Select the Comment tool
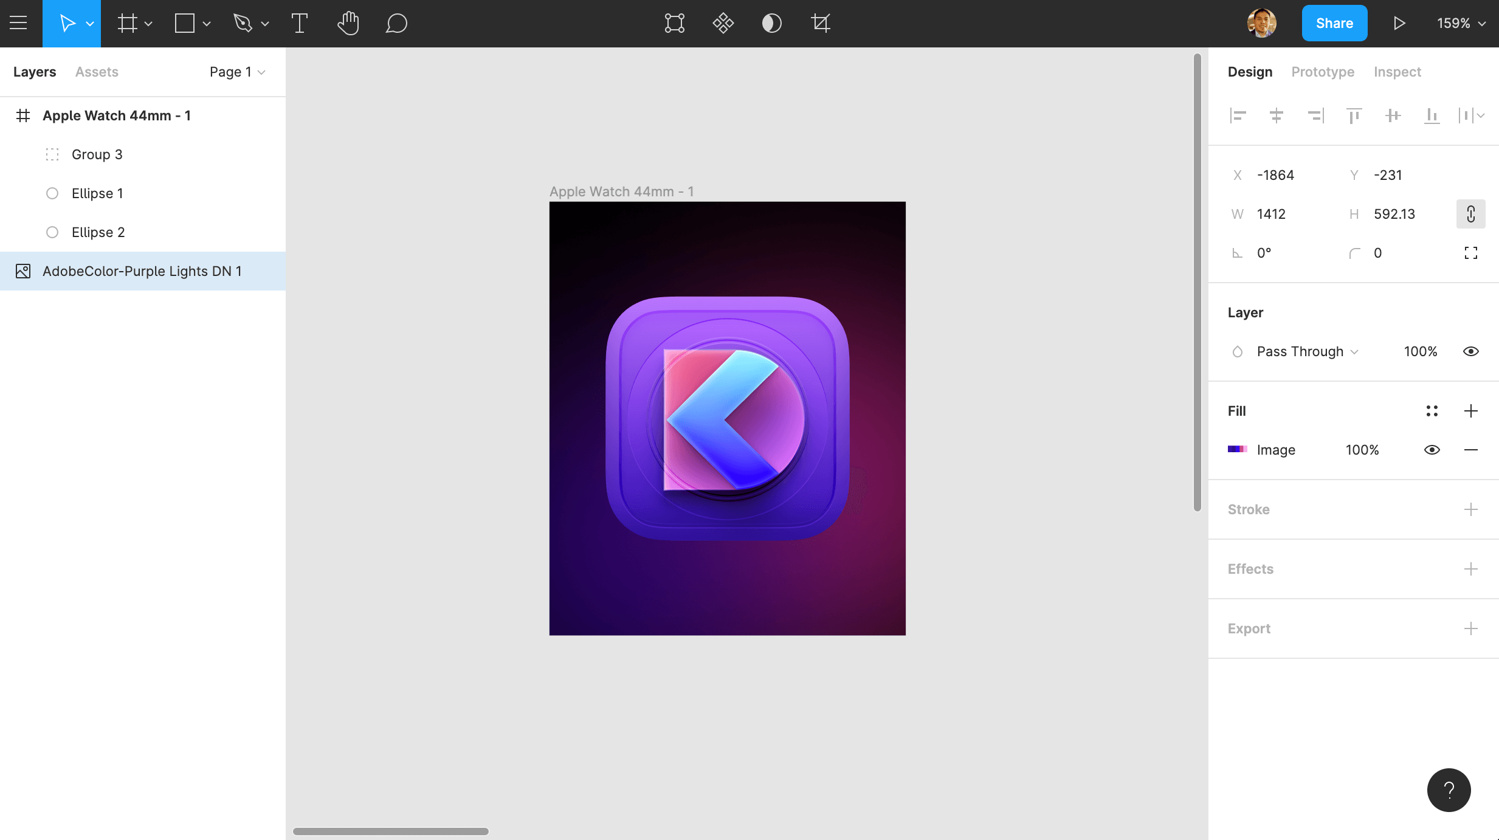Viewport: 1499px width, 840px height. [x=396, y=24]
